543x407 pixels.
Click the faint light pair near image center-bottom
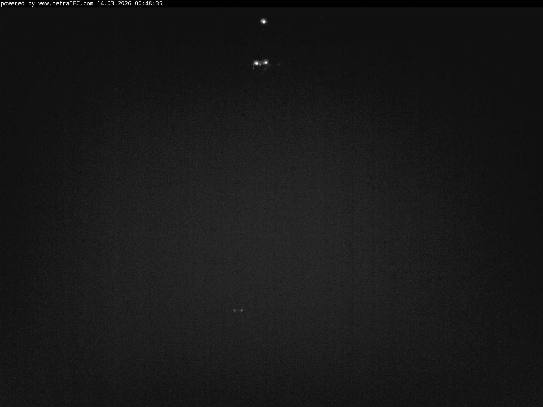click(x=238, y=310)
